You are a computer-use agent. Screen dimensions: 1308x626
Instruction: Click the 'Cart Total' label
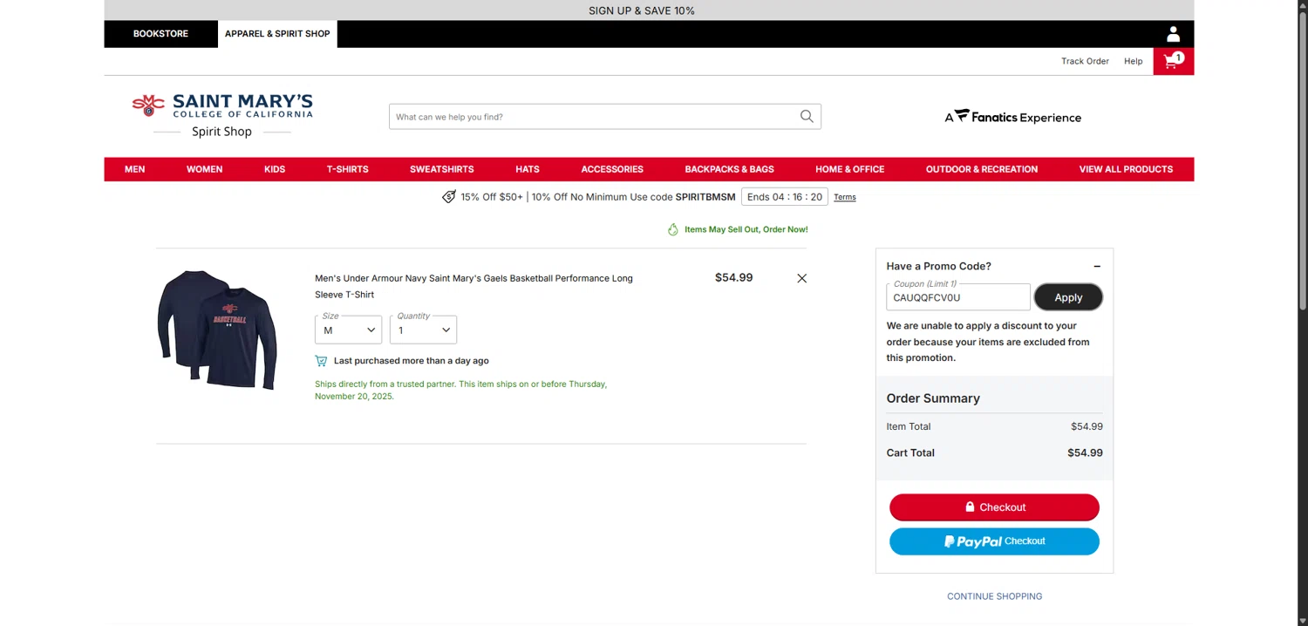coord(910,453)
